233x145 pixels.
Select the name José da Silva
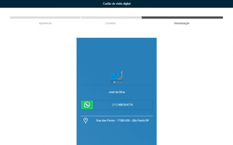116,92
